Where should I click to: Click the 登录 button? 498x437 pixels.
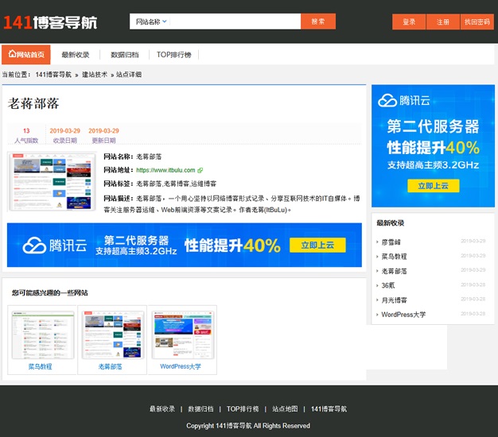[409, 22]
